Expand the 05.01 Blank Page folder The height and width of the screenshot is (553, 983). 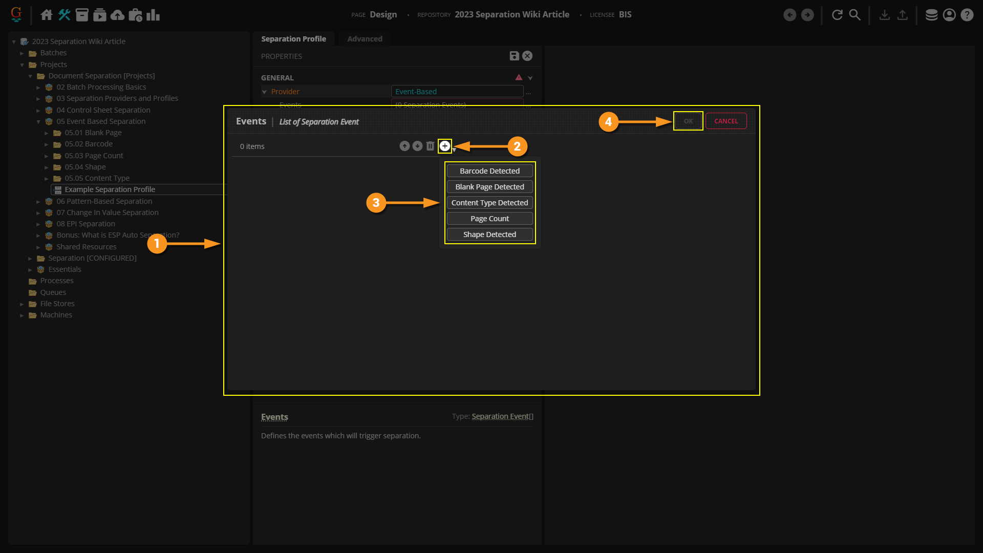click(x=47, y=133)
